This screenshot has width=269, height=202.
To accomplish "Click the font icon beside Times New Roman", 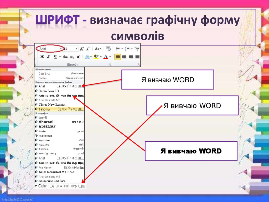I will coord(36,105).
